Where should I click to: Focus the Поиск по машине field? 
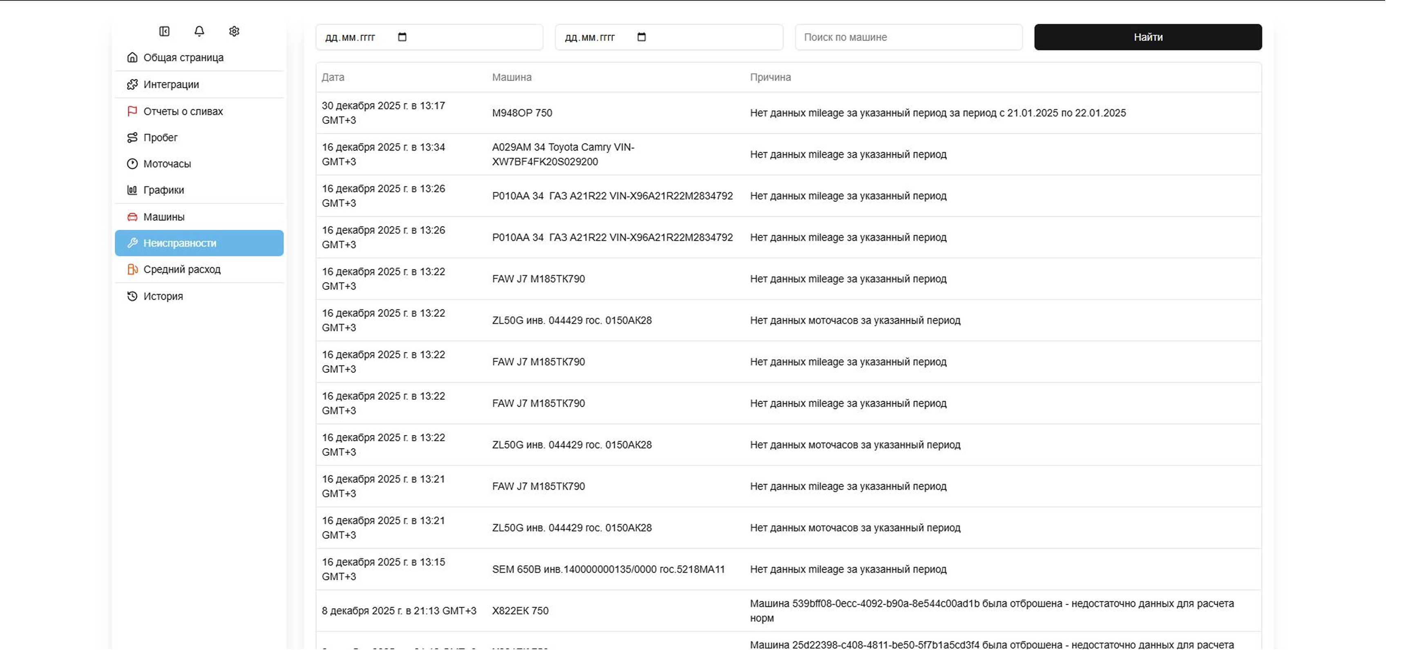(908, 37)
